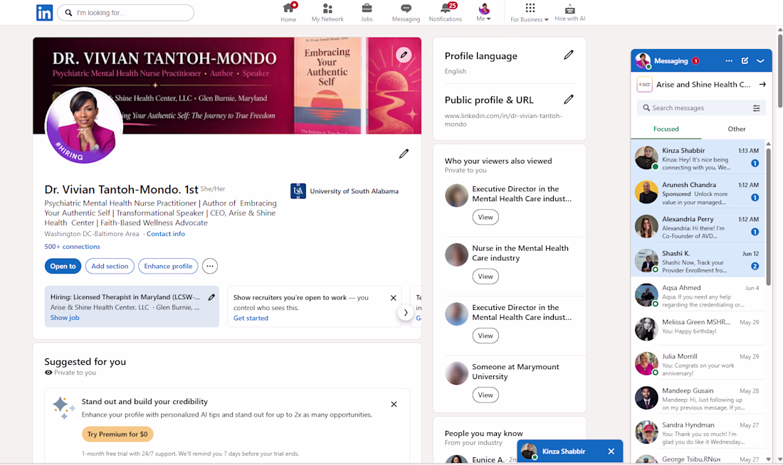The image size is (783, 465).
Task: Open the more actions ellipsis button on profile
Action: pos(210,266)
